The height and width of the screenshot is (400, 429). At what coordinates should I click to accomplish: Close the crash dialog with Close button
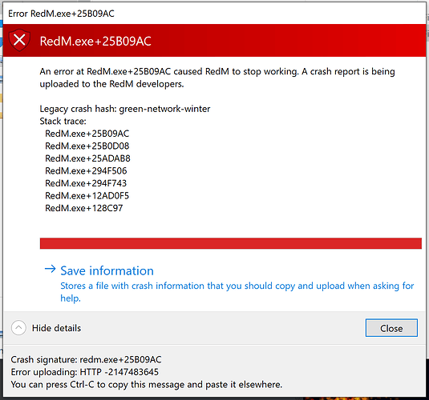pyautogui.click(x=391, y=328)
